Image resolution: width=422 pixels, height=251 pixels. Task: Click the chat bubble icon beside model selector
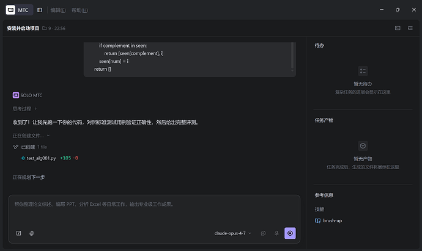point(263,233)
